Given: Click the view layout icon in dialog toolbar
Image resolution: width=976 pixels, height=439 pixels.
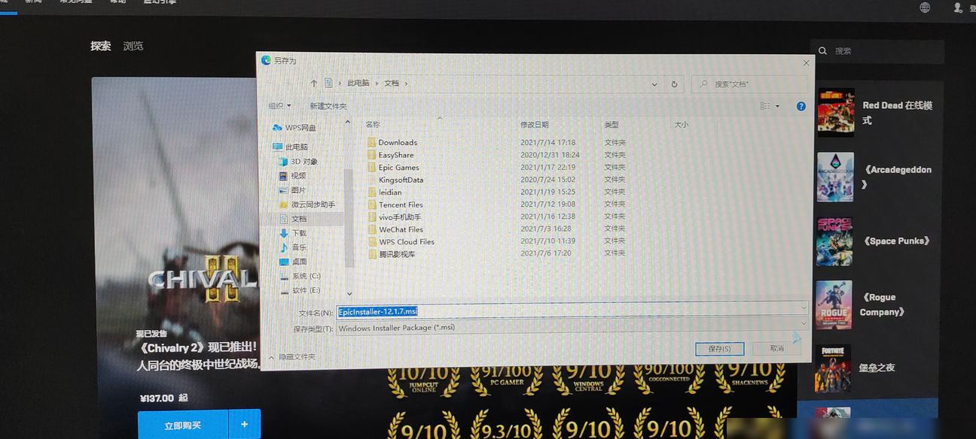Looking at the screenshot, I should (765, 106).
